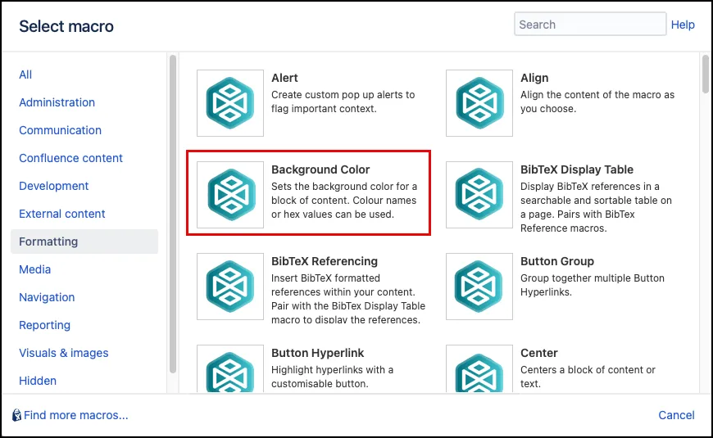Click 'Highlight hyperlinks with a customisable button' text

pos(333,377)
